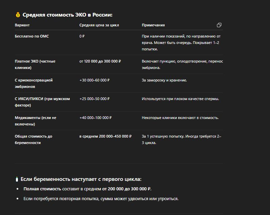Click the copy table icon

[219, 25]
